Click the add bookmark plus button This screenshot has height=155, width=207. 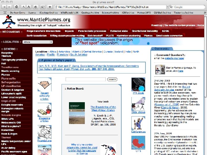pos(50,7)
